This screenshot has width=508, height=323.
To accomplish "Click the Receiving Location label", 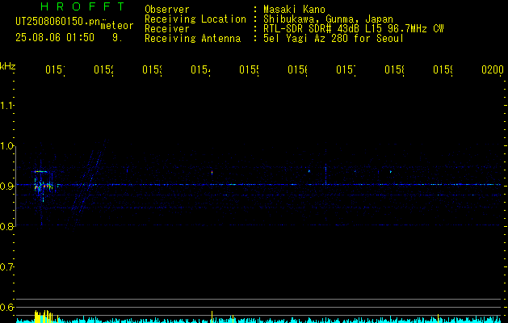I will click(x=195, y=19).
